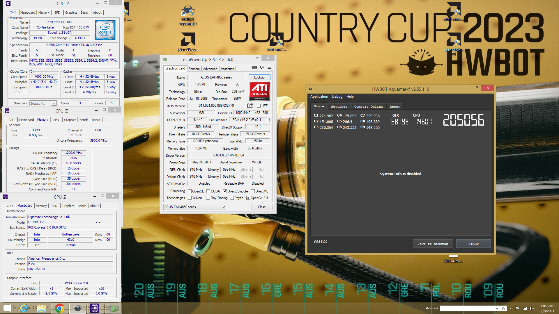Toggle the Ray Tracing checkbox

pyautogui.click(x=208, y=198)
